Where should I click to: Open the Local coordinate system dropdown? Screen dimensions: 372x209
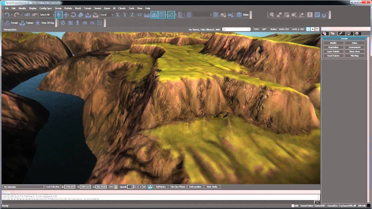pyautogui.click(x=107, y=15)
